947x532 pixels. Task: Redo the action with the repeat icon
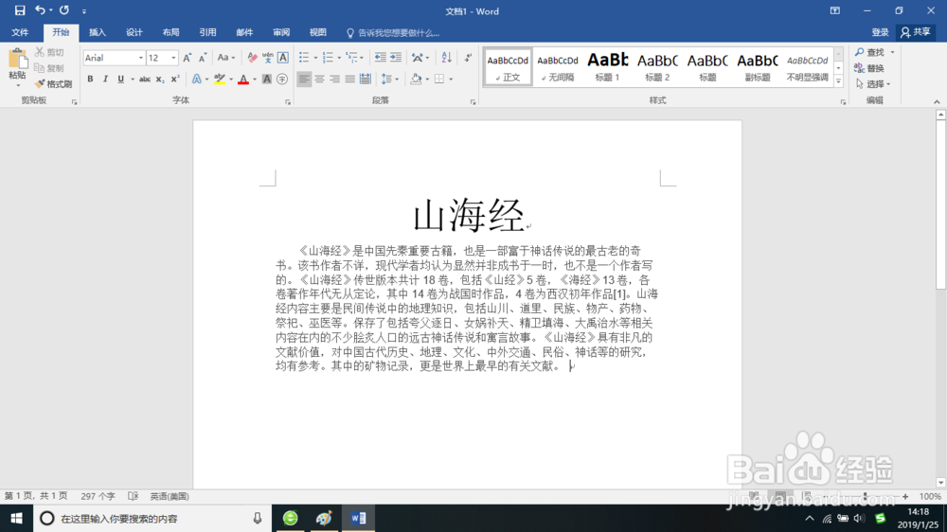(64, 10)
